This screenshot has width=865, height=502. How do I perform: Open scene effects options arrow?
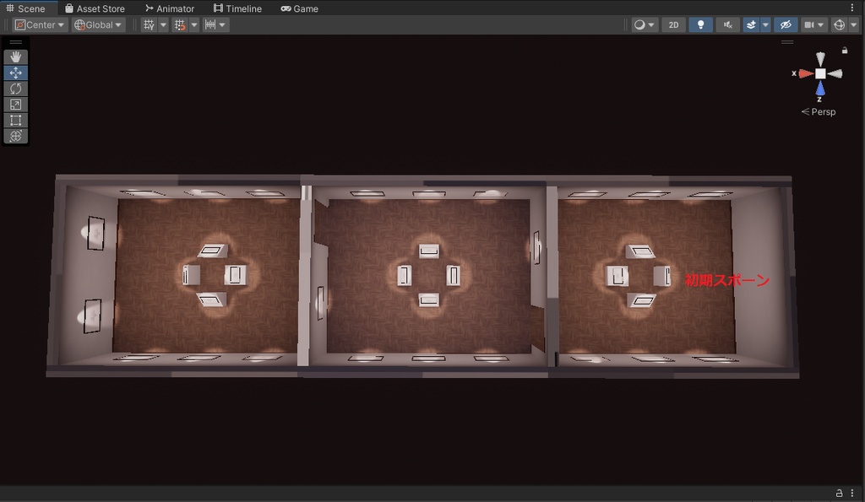tap(765, 24)
